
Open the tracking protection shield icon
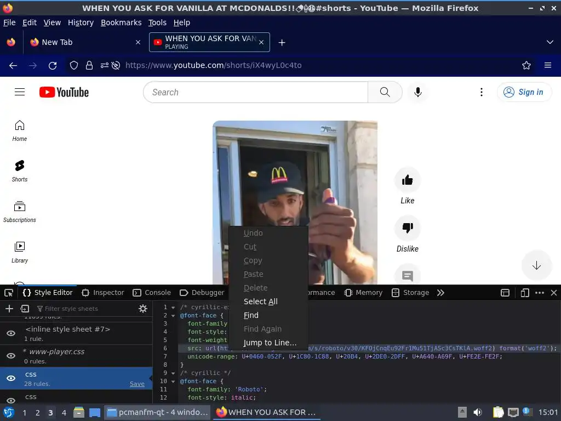click(74, 65)
